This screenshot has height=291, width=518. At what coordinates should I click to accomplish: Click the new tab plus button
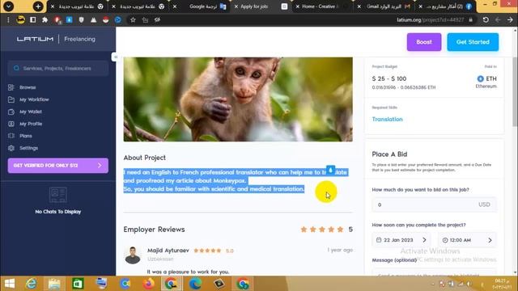(38, 6)
